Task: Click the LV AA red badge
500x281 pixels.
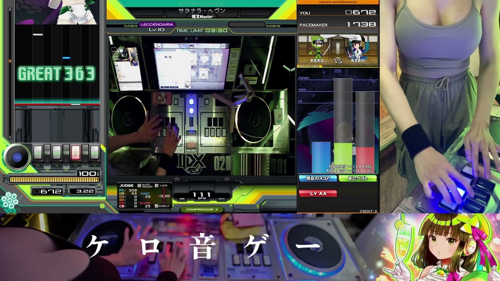Action: point(318,193)
